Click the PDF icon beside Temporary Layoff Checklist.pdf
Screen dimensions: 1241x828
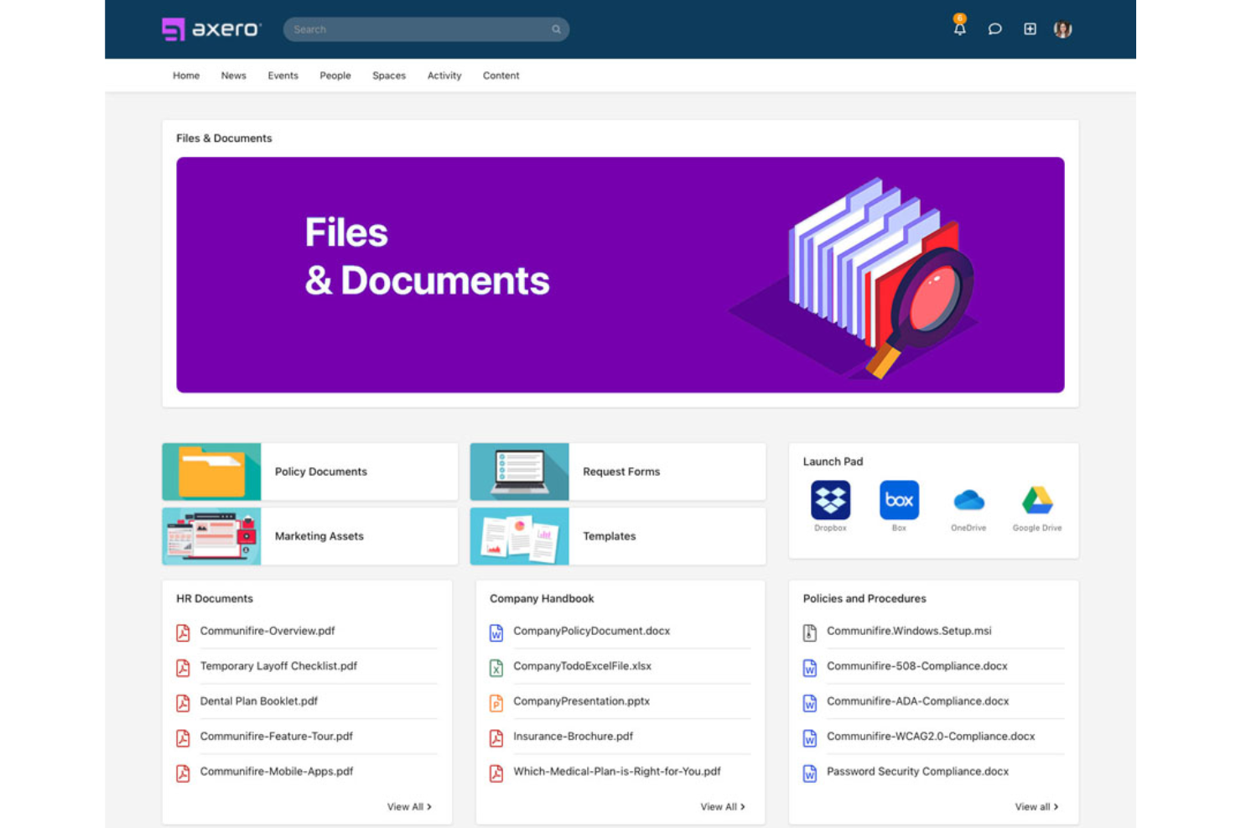tap(183, 668)
